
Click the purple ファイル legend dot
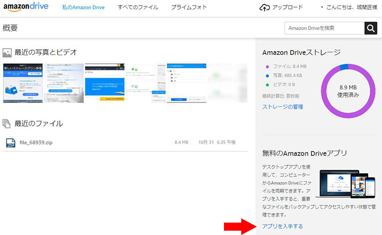(267, 67)
